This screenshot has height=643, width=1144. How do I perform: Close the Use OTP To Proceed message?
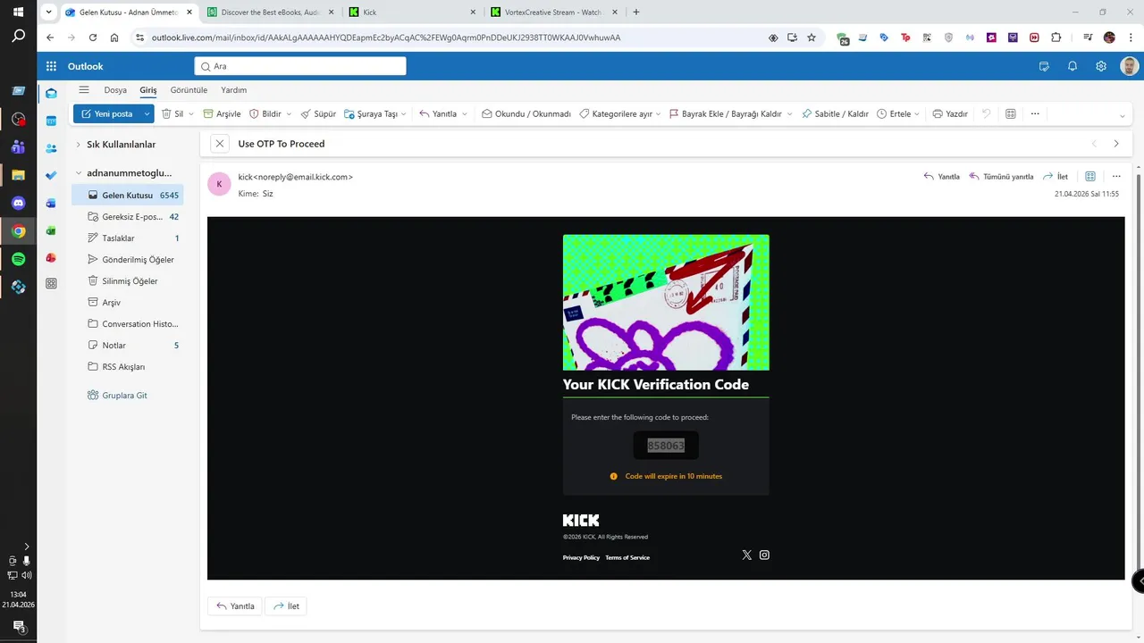220,144
